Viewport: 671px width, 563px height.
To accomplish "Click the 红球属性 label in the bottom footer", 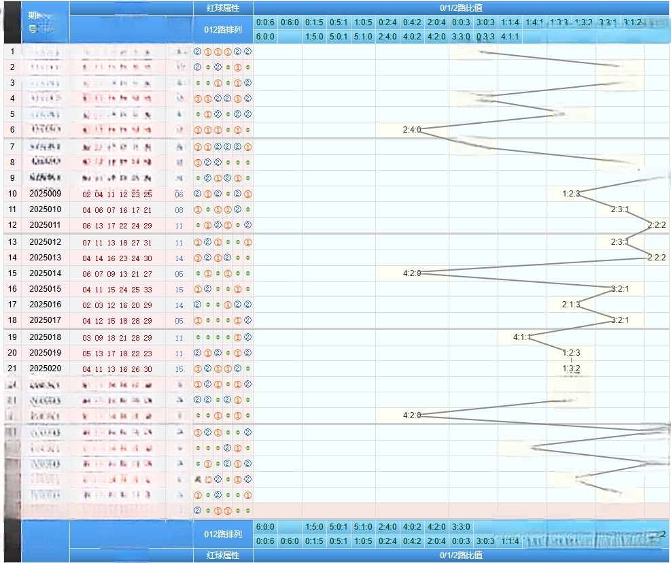I will (x=223, y=556).
